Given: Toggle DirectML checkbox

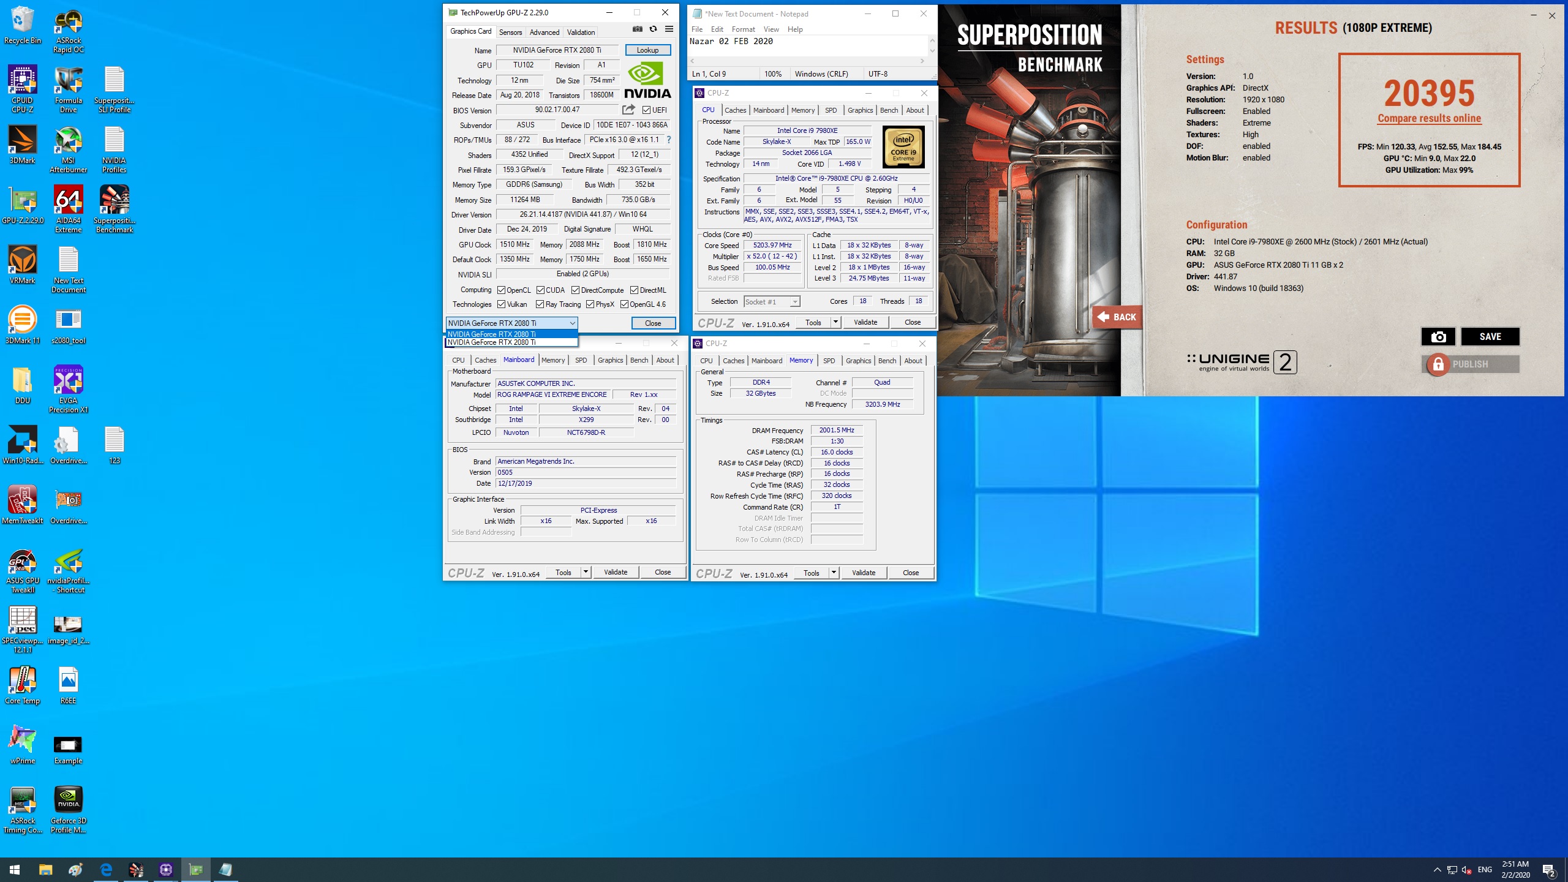Looking at the screenshot, I should pos(634,290).
